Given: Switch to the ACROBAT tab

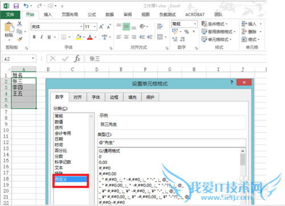Looking at the screenshot, I should click(x=195, y=15).
